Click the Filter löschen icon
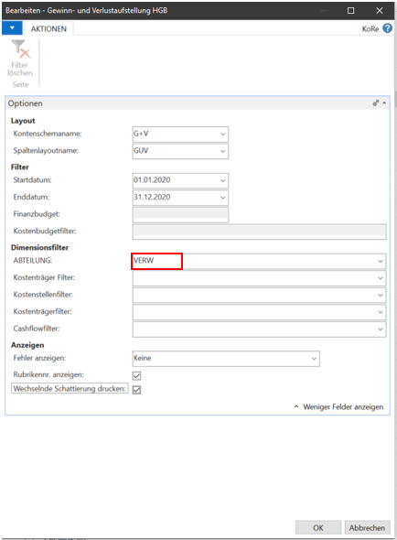This screenshot has width=397, height=540. coord(20,49)
